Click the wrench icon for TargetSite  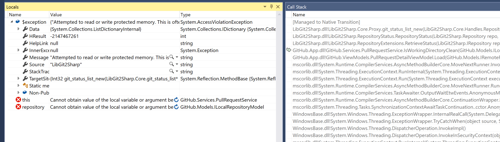25,78
